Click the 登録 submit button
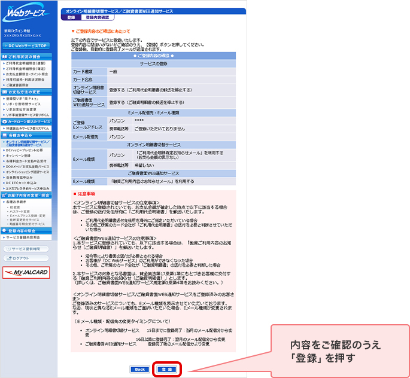Screen dimensions: 410x378 coord(167,369)
